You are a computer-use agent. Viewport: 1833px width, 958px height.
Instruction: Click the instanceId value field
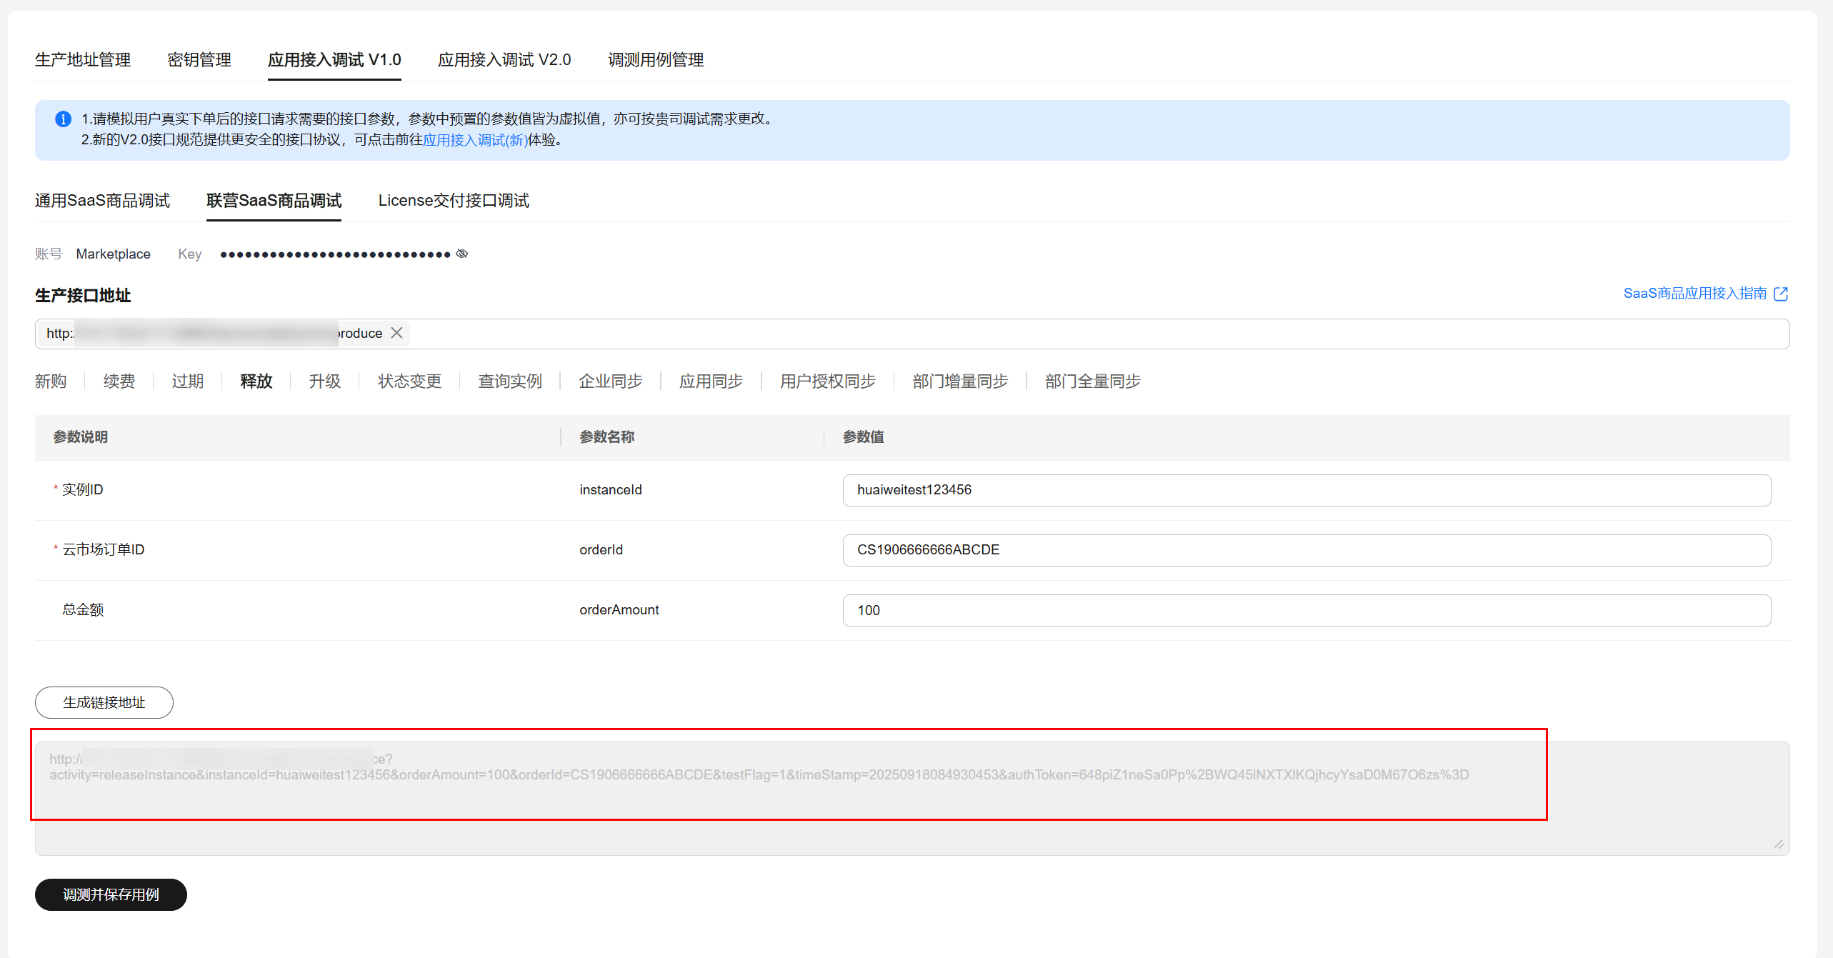click(x=1306, y=490)
